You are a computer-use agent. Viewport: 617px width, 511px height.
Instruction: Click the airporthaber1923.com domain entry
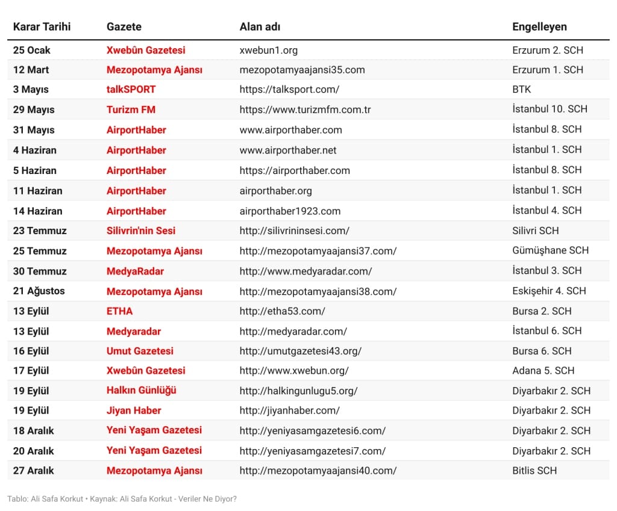290,211
